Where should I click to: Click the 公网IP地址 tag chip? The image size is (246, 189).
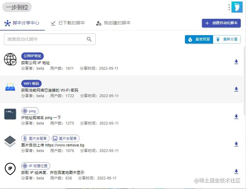pyautogui.click(x=32, y=56)
